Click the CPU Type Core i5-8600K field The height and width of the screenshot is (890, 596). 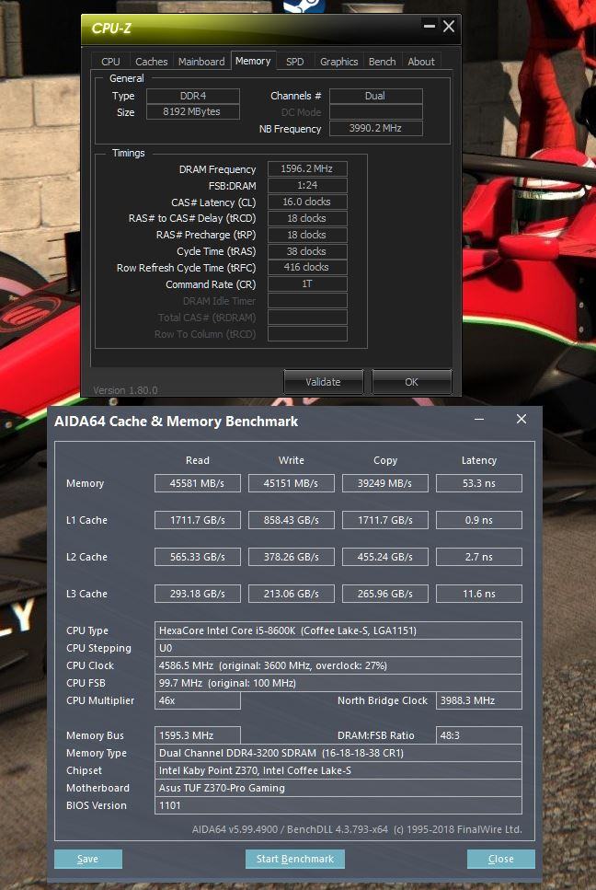338,630
